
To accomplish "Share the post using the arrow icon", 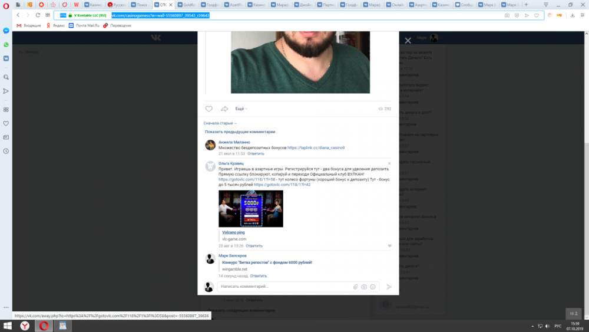I will pos(224,109).
